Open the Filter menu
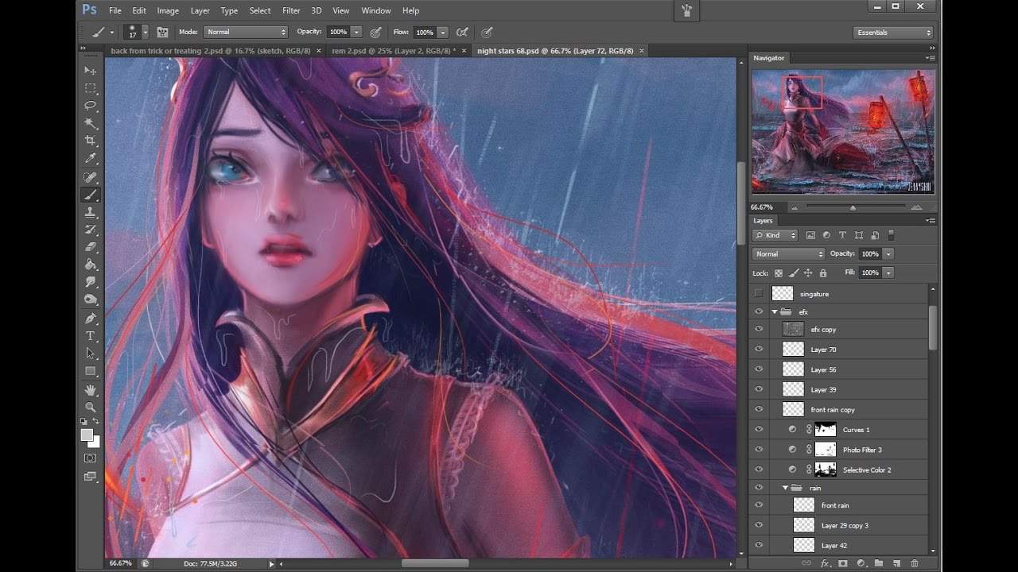The image size is (1018, 572). click(x=291, y=10)
